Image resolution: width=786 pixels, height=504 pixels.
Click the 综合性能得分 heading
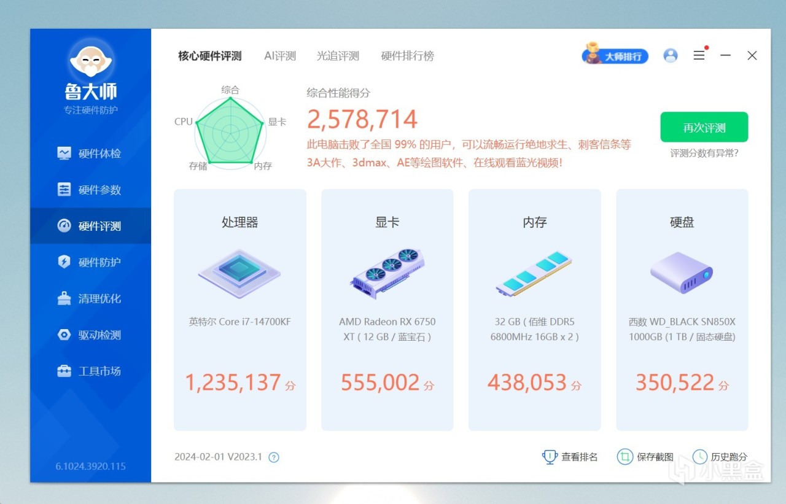click(x=339, y=93)
